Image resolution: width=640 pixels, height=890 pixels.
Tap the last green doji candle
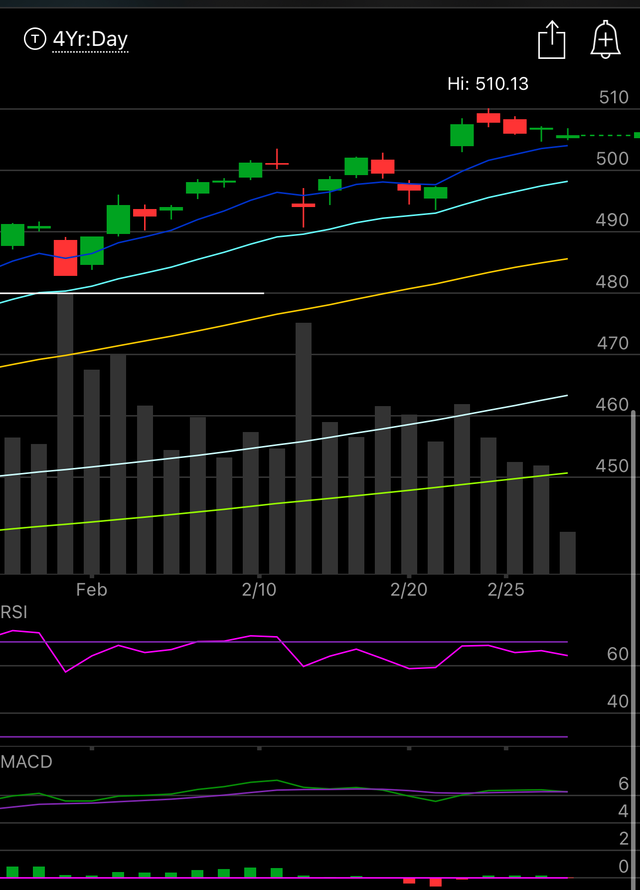coord(568,136)
